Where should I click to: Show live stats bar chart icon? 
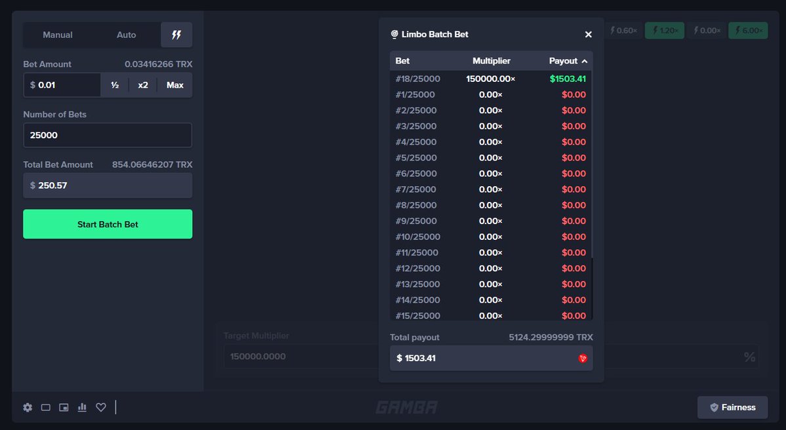(82, 408)
